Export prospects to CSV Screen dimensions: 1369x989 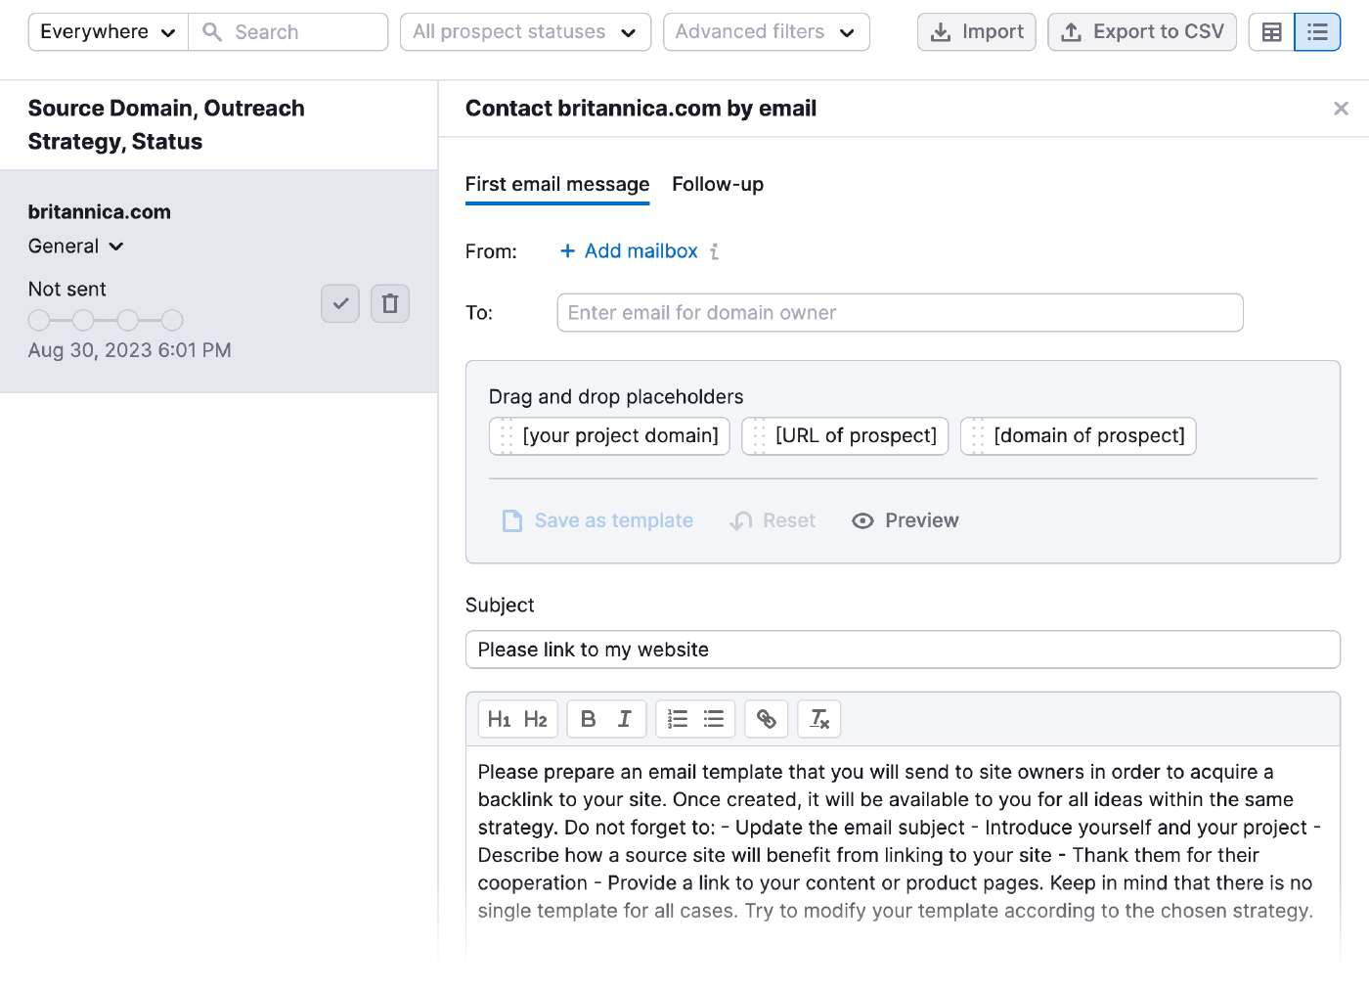point(1142,31)
